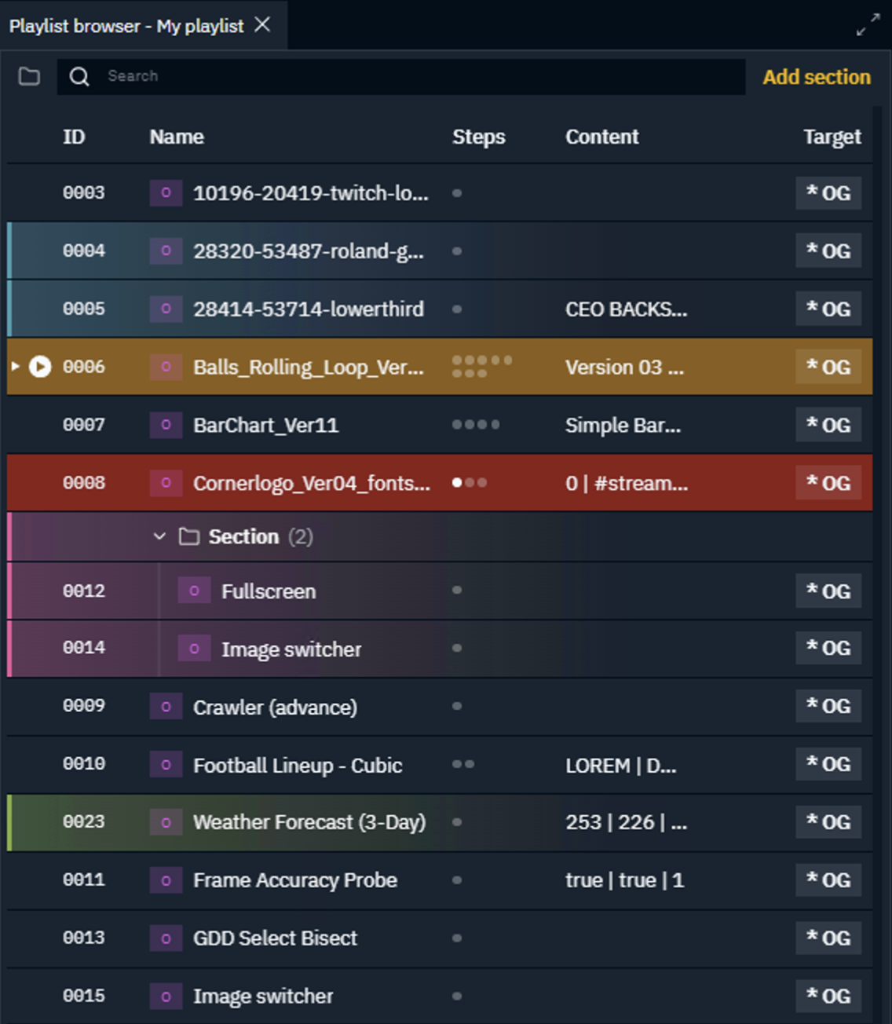The width and height of the screenshot is (892, 1024).
Task: Click the OG target button on row 0006
Action: pyautogui.click(x=828, y=367)
